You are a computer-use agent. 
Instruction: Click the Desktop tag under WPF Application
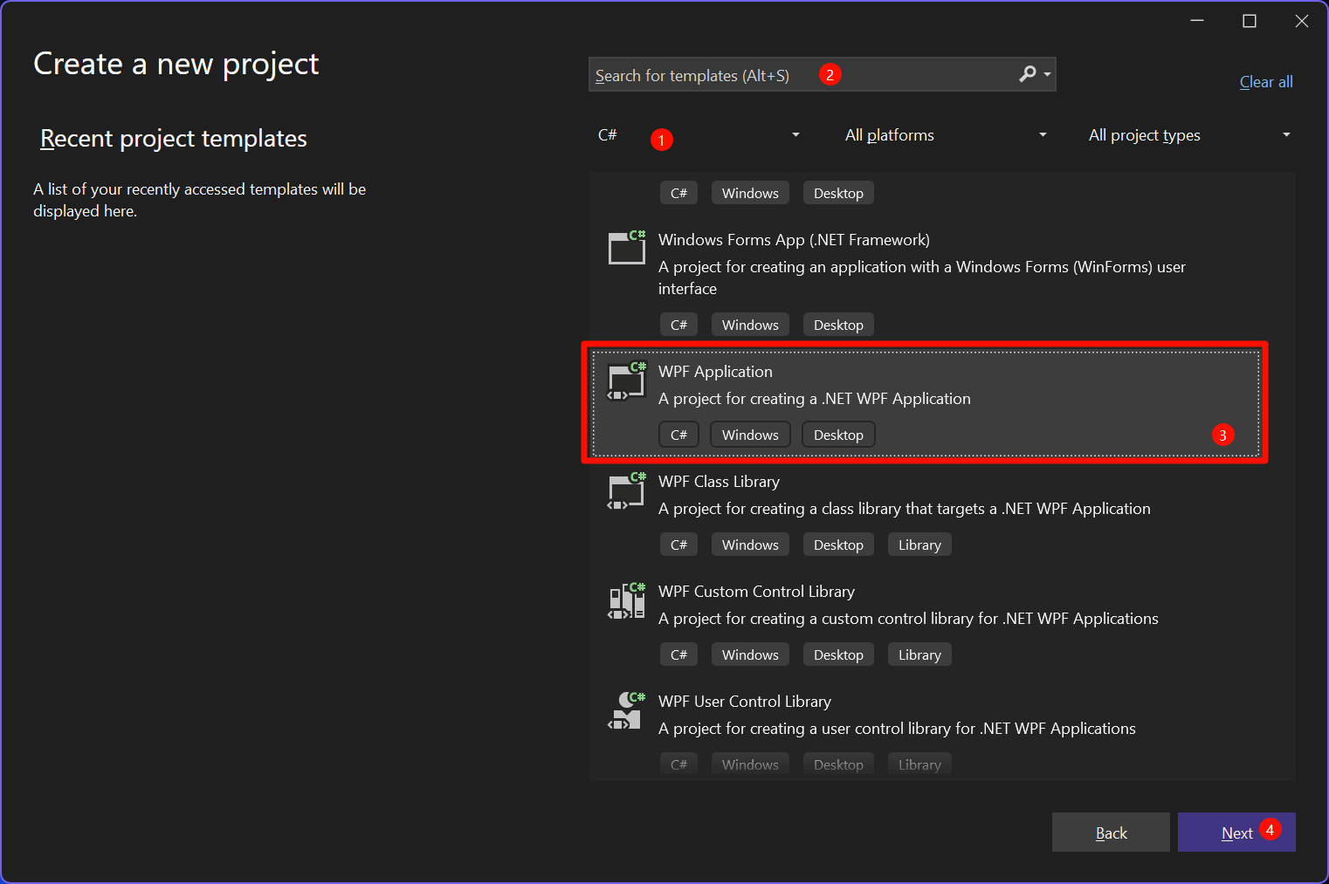(838, 435)
